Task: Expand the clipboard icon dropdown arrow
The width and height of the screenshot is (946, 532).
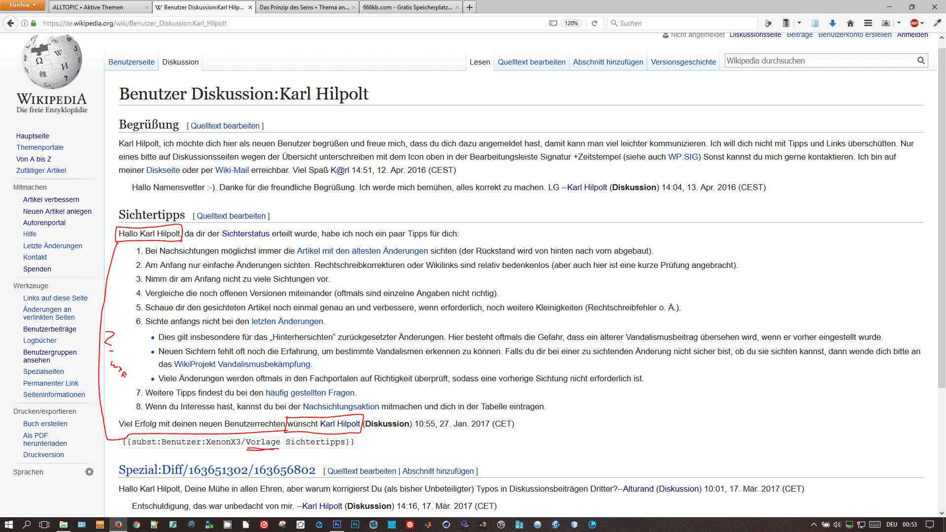Action: tap(799, 23)
